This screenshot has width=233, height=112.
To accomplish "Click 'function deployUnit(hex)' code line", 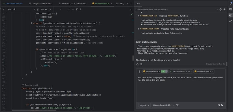I will [x=37, y=88].
